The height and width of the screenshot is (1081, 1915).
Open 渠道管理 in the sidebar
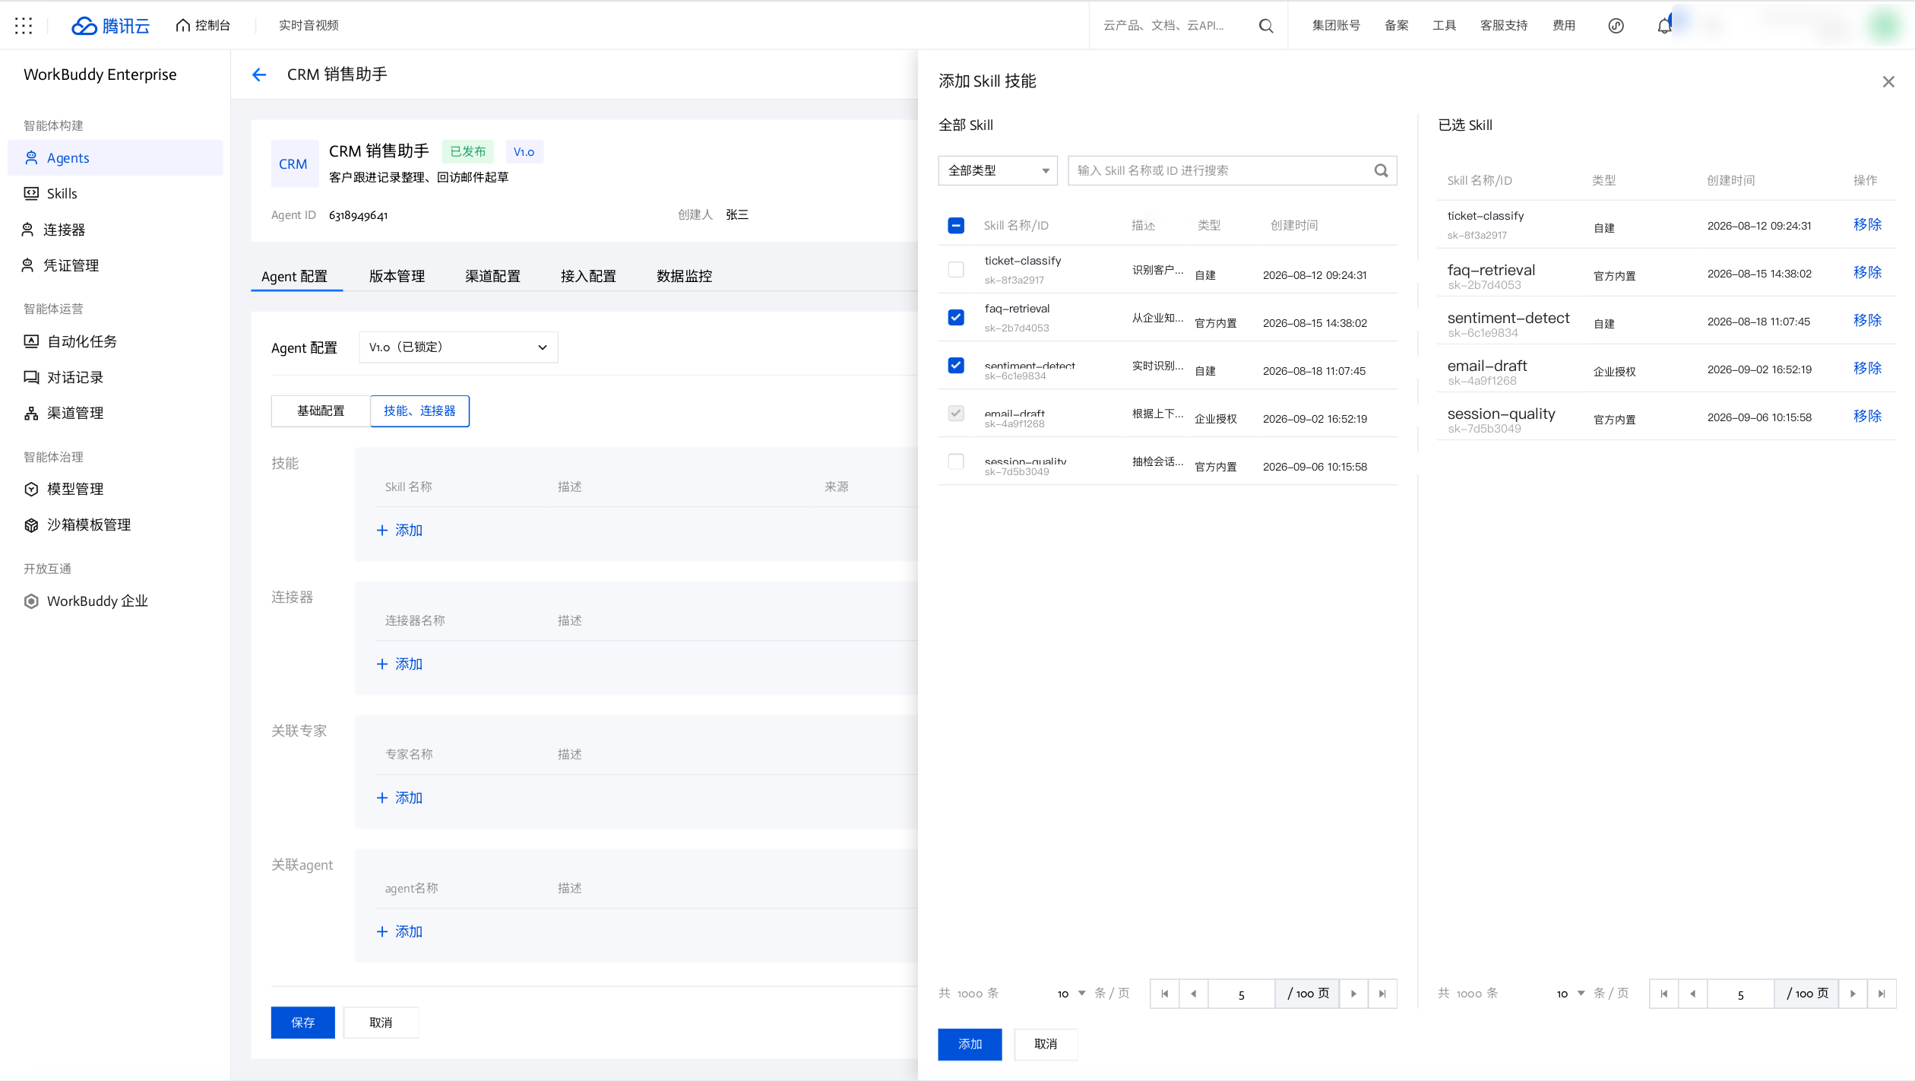point(116,413)
